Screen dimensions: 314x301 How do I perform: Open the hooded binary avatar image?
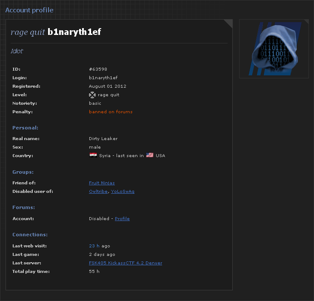[274, 49]
